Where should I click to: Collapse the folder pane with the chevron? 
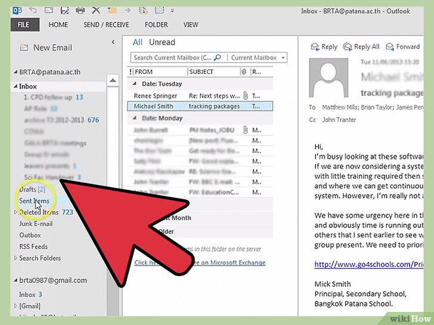[113, 43]
